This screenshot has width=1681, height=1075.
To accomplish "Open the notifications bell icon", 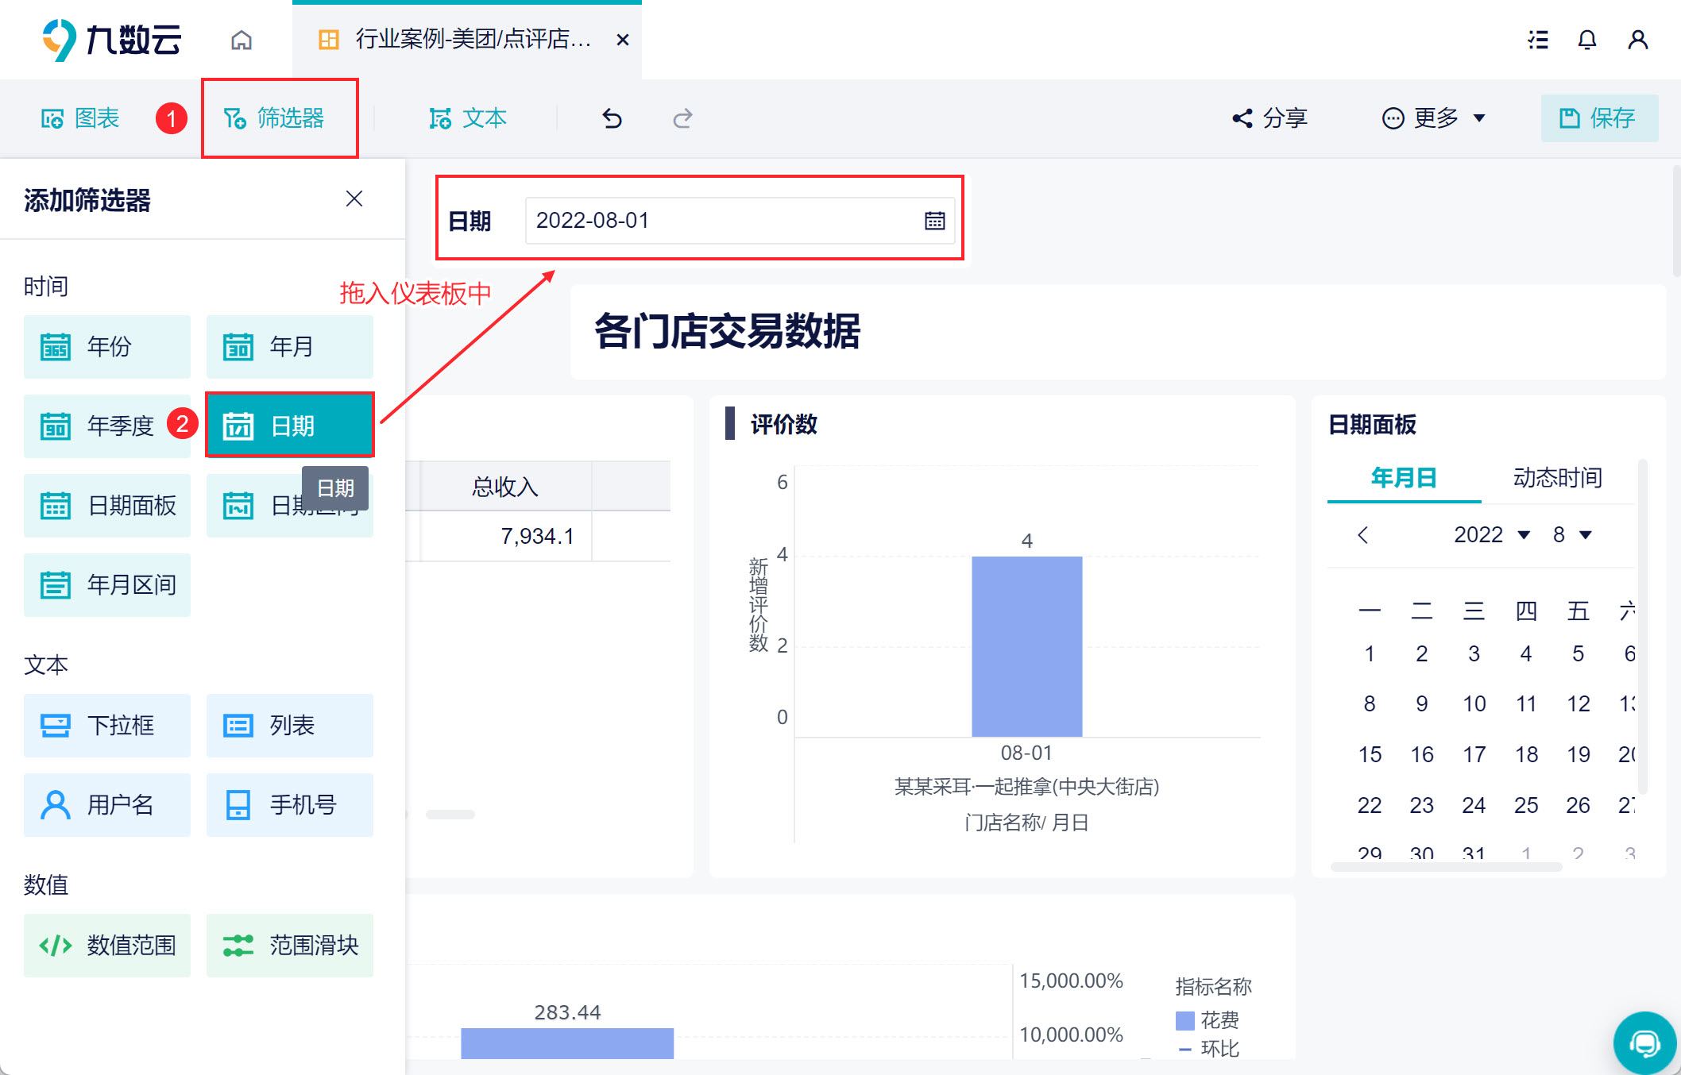I will [x=1586, y=40].
